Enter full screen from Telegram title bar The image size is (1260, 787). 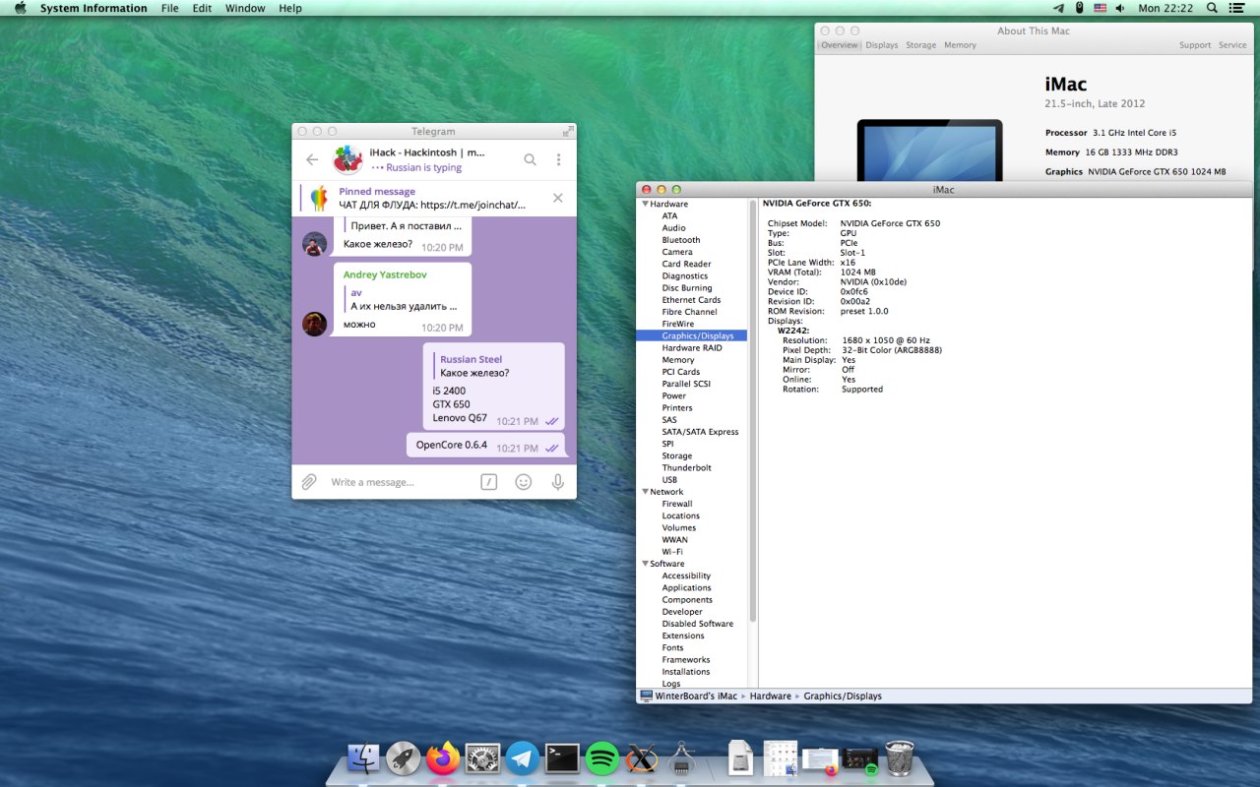click(x=567, y=131)
